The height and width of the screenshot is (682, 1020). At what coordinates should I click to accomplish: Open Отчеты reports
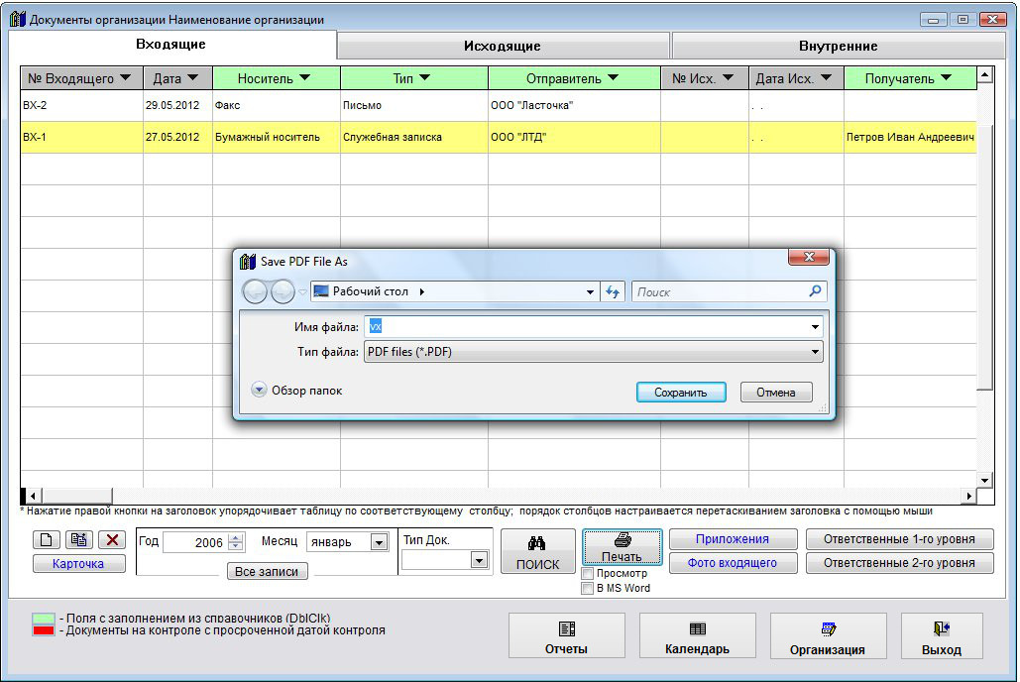[566, 637]
